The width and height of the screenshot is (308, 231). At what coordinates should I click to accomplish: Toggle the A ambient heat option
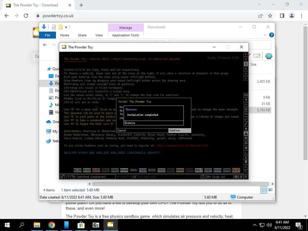point(246,73)
